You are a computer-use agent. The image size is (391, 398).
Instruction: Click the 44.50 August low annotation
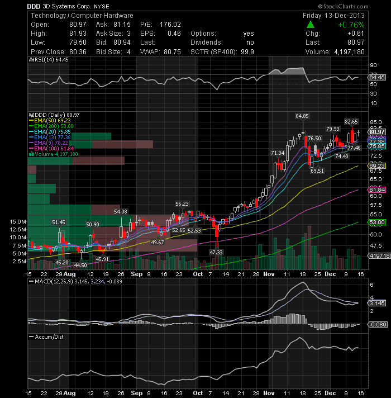[80, 266]
